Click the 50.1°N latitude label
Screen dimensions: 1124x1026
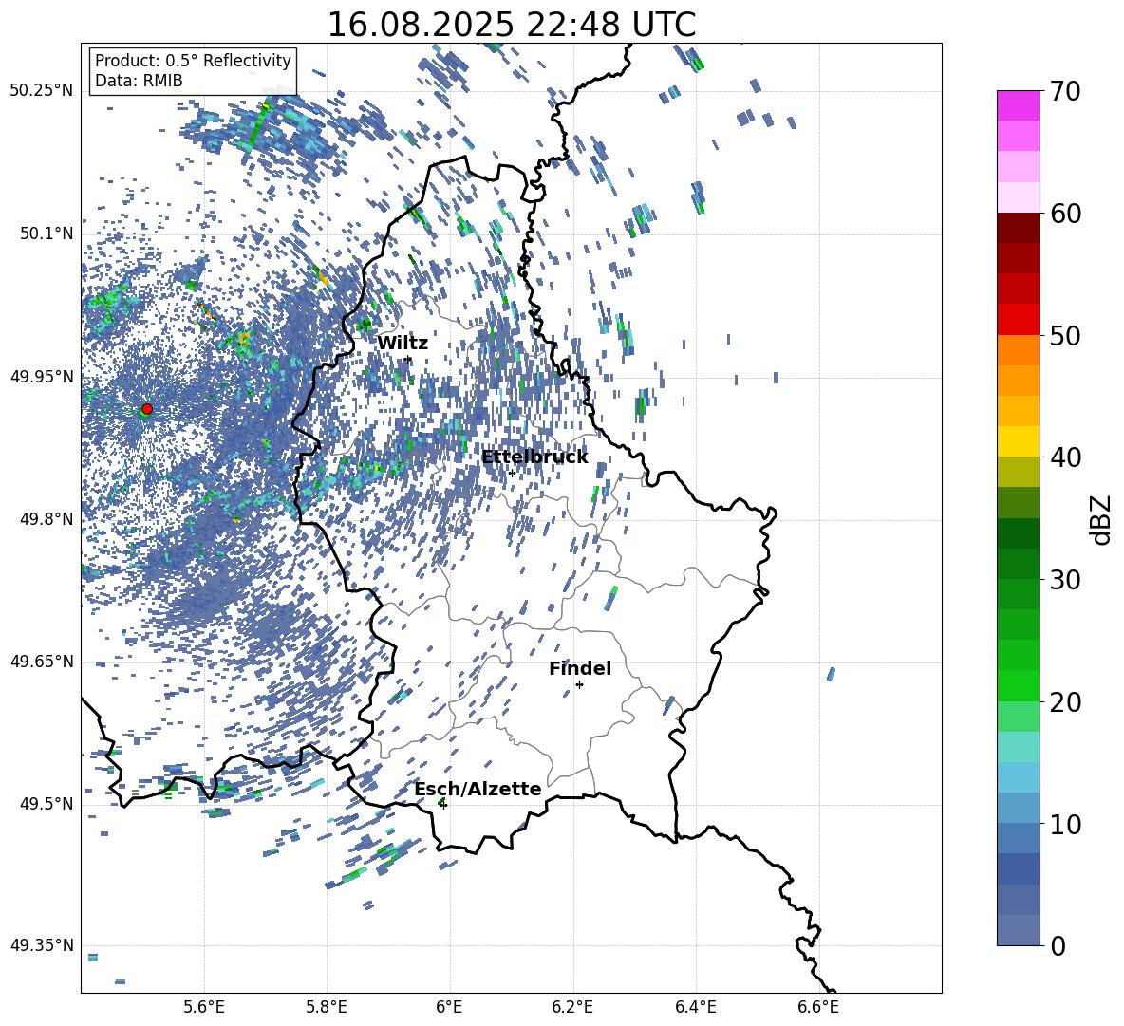(x=47, y=233)
